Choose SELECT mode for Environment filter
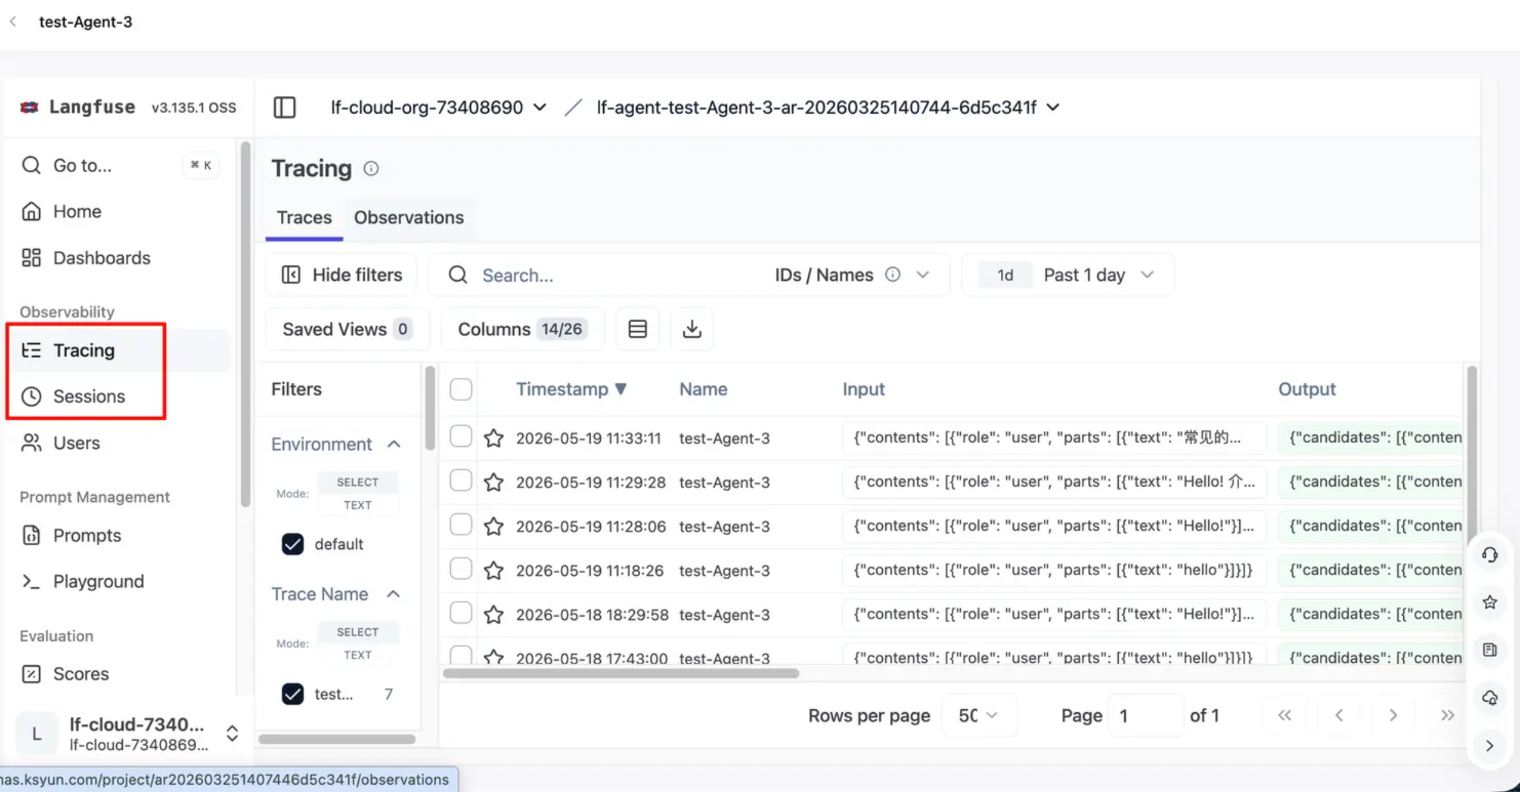1520x792 pixels. pos(358,482)
